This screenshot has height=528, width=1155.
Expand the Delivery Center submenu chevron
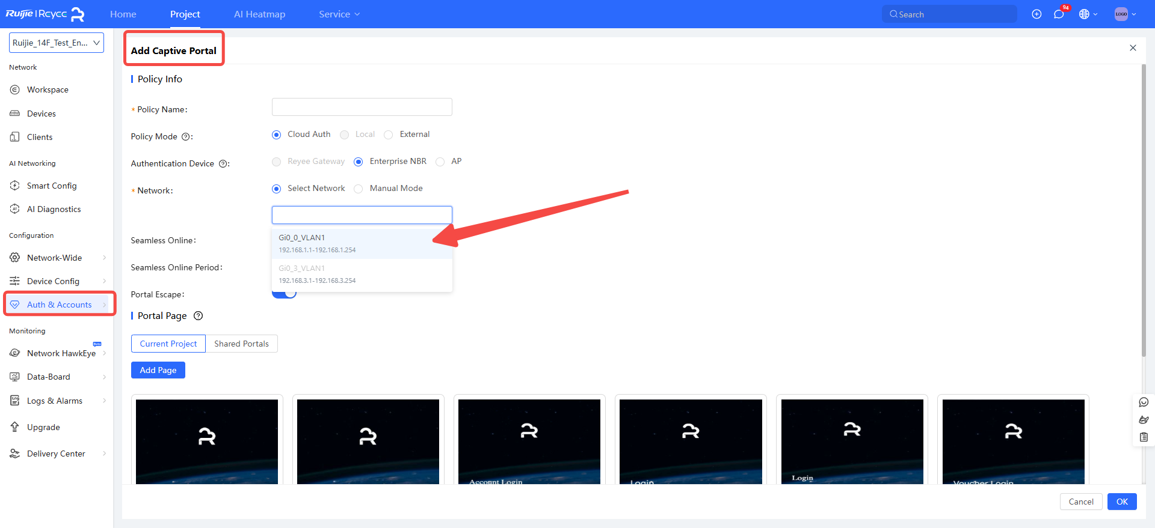[104, 454]
